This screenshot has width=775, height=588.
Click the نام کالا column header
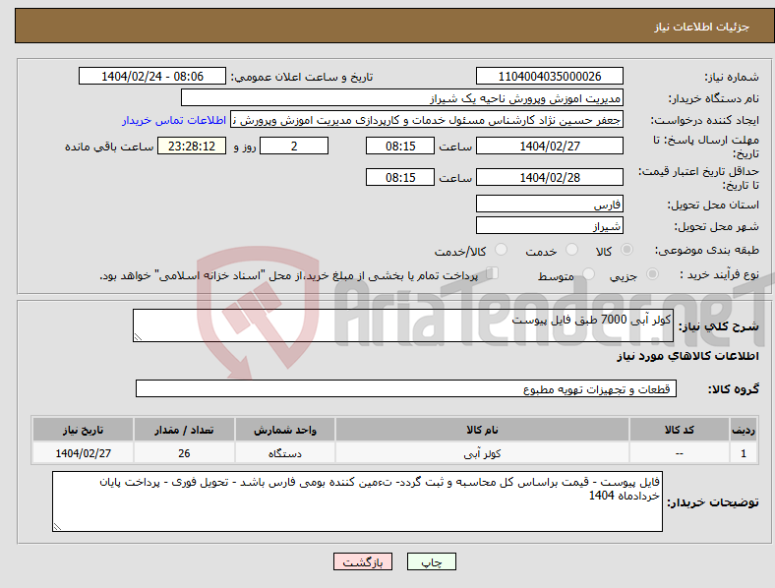[482, 430]
